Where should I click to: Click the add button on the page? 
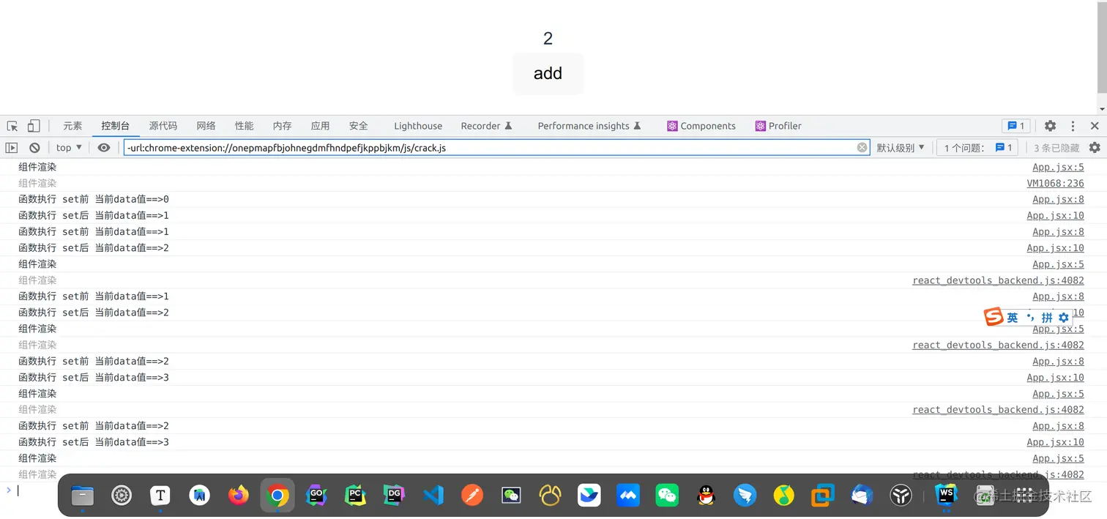point(548,73)
